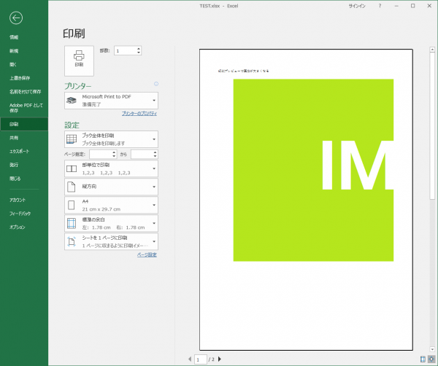Open エクスポート in the sidebar
The image size is (438, 366).
pyautogui.click(x=24, y=151)
